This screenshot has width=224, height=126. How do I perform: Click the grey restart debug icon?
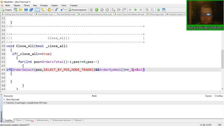tap(91, 10)
